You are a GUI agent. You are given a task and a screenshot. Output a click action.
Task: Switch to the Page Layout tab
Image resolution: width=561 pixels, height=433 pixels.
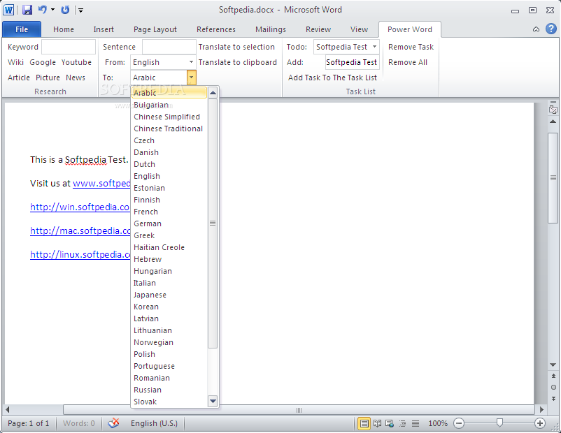[155, 29]
